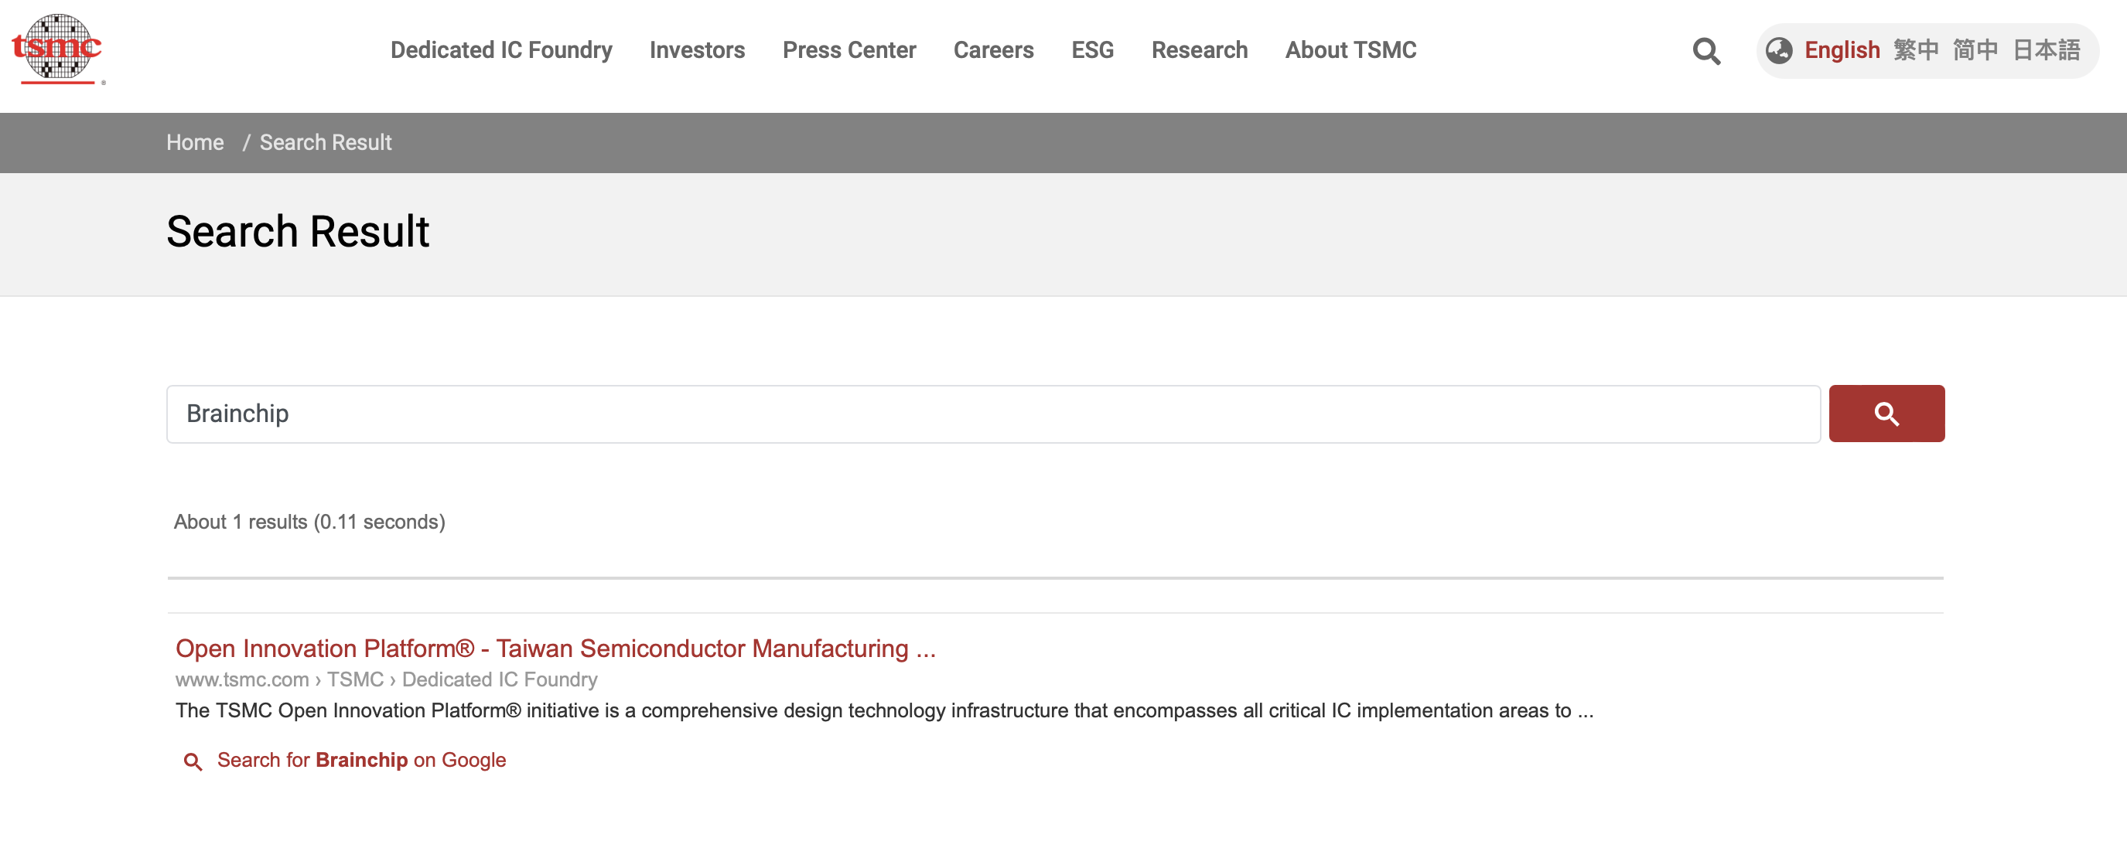
Task: Click magnifier icon beside Google search link
Action: pos(193,761)
